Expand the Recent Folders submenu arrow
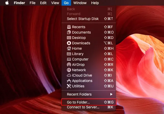The width and height of the screenshot is (164, 114). tap(111, 94)
